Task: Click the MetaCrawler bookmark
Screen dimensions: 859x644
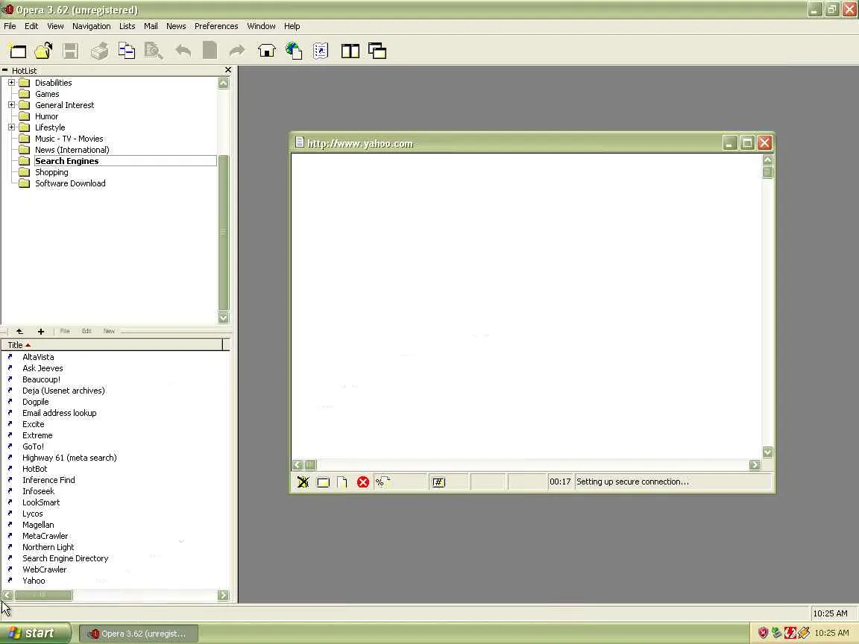Action: (45, 536)
